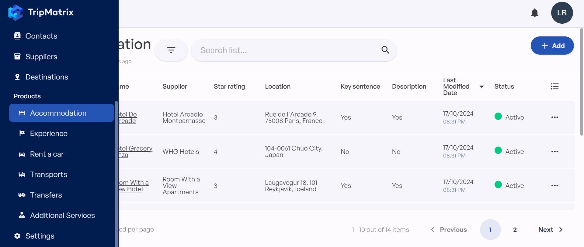
Task: Focus the Search list input field
Action: [x=286, y=50]
